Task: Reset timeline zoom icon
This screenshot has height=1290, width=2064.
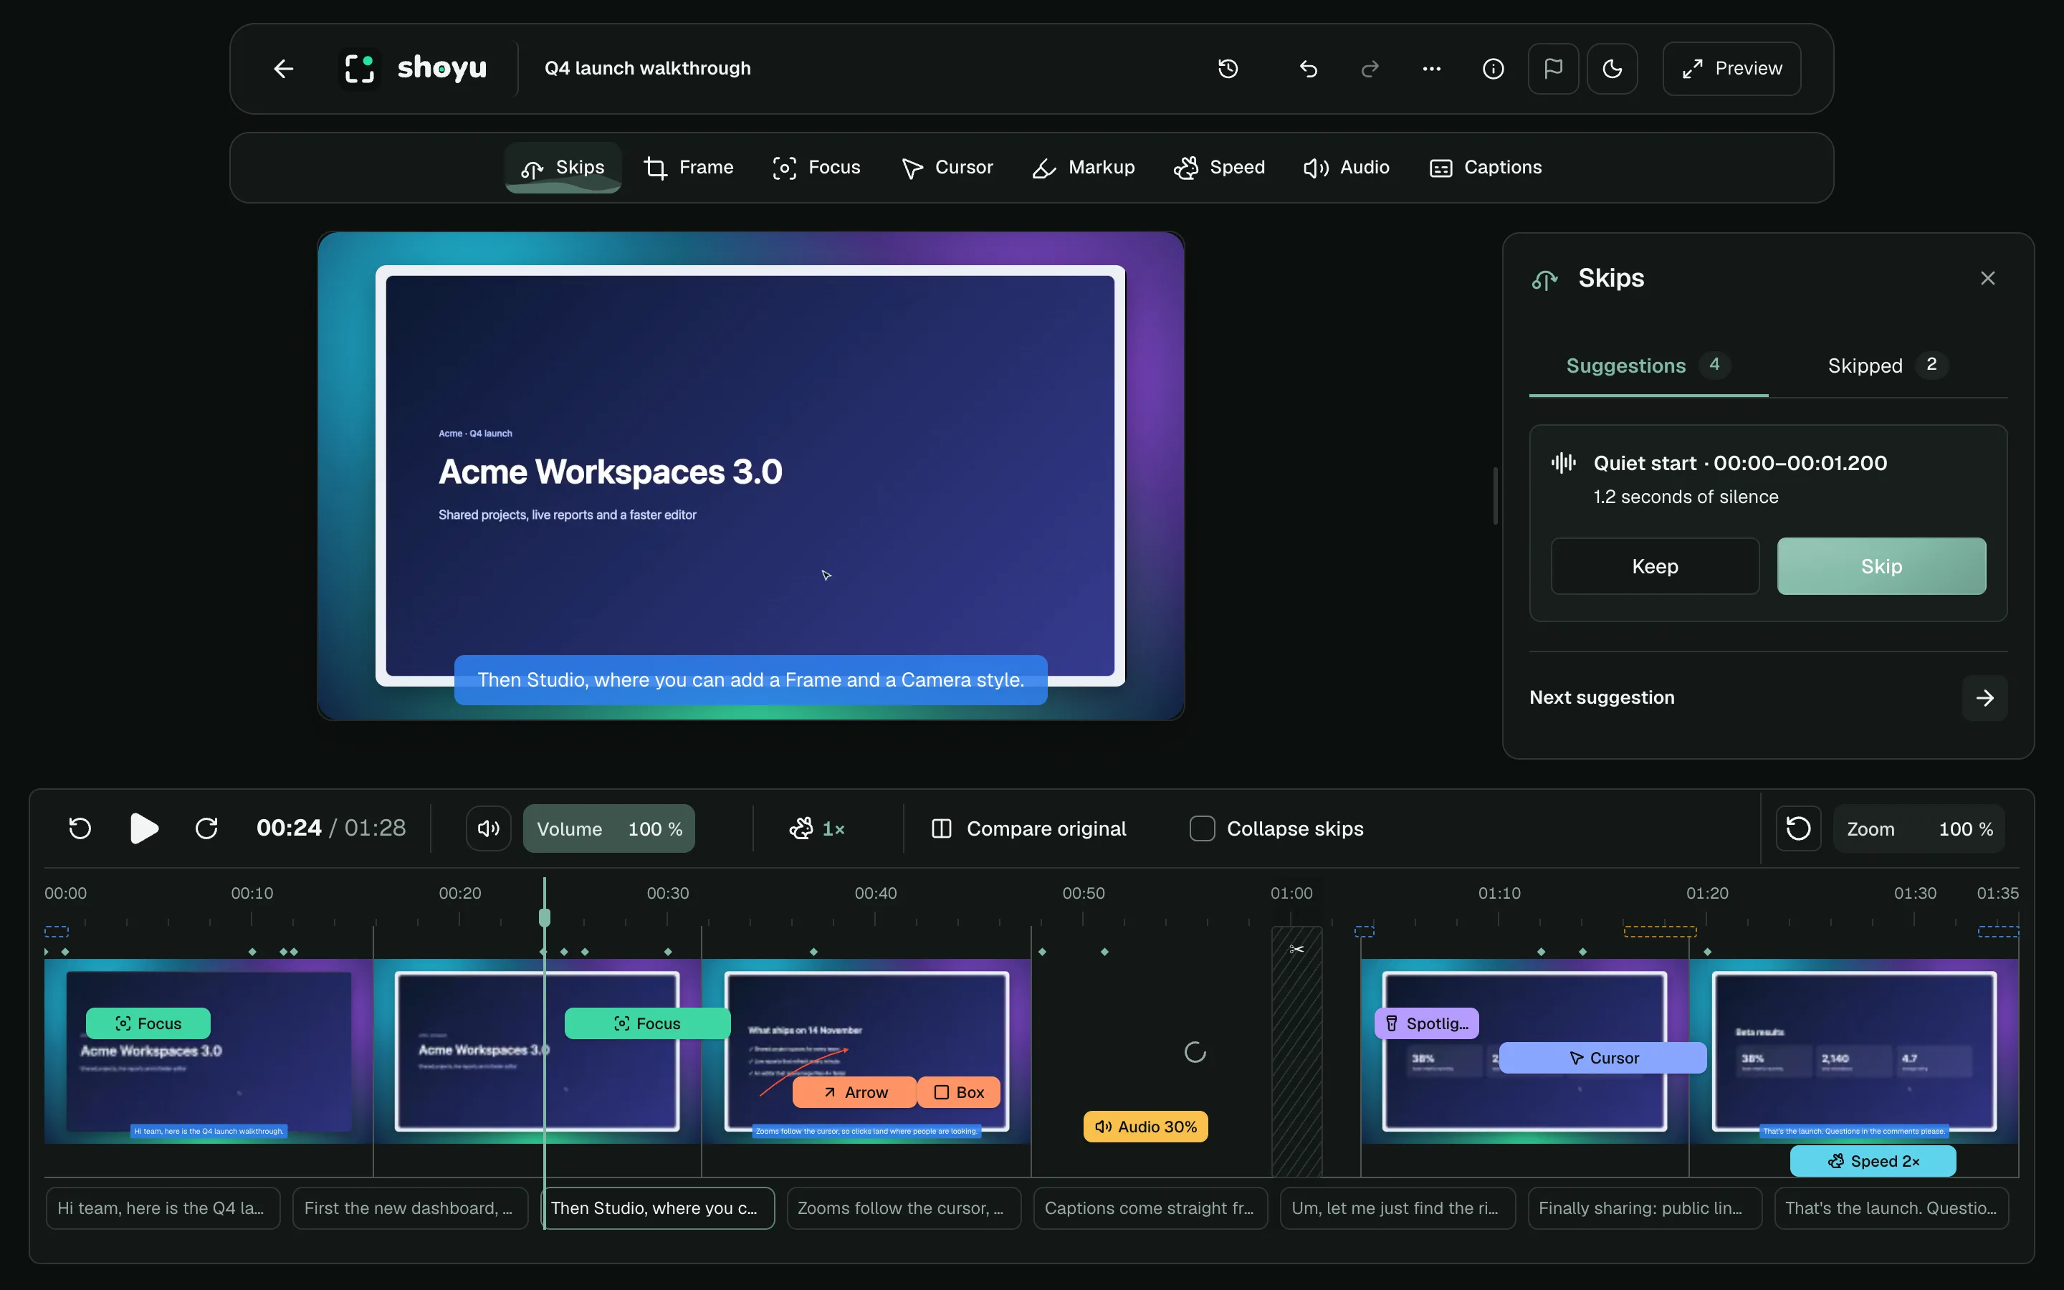Action: [x=1798, y=828]
